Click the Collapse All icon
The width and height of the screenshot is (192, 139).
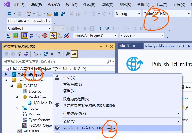click(x=52, y=54)
